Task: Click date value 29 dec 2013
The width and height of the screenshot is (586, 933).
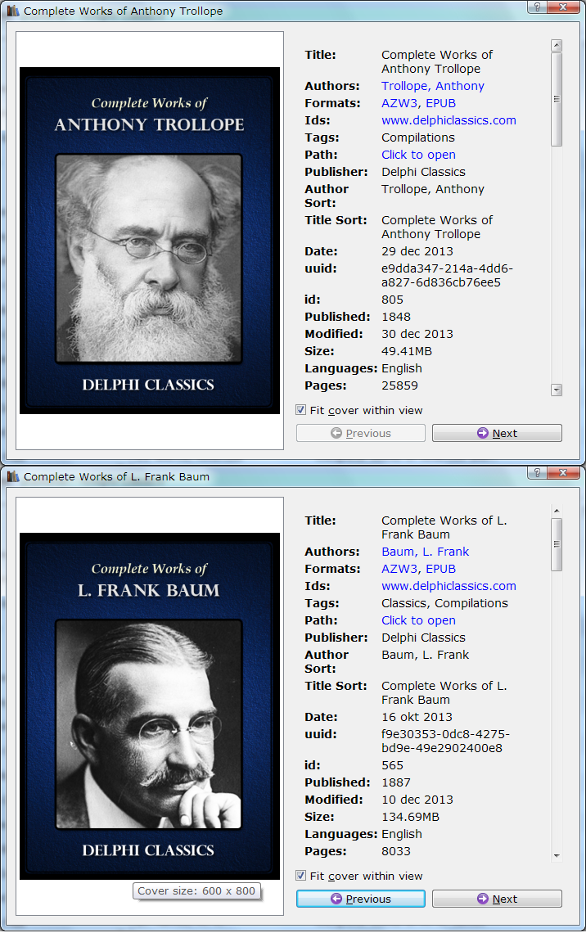Action: 417,251
